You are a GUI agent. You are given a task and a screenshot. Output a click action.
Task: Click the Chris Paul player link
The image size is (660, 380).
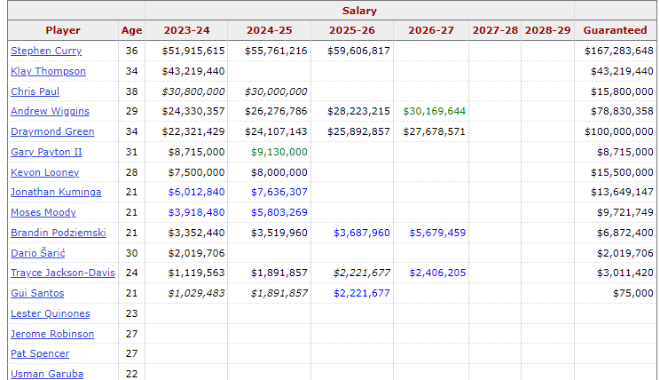(x=35, y=91)
